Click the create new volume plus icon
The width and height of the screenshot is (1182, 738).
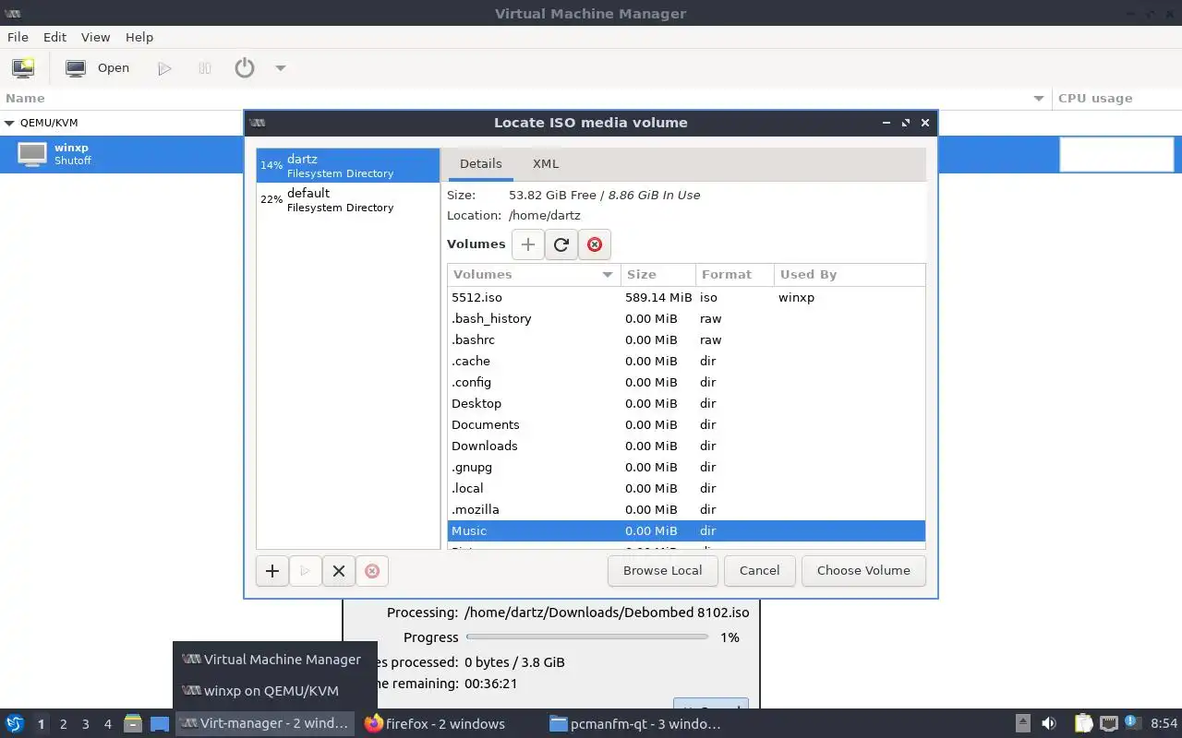[528, 244]
